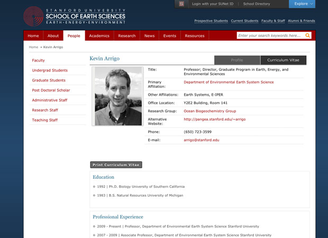Click the 2009 - Present Professor entry

click(178, 226)
